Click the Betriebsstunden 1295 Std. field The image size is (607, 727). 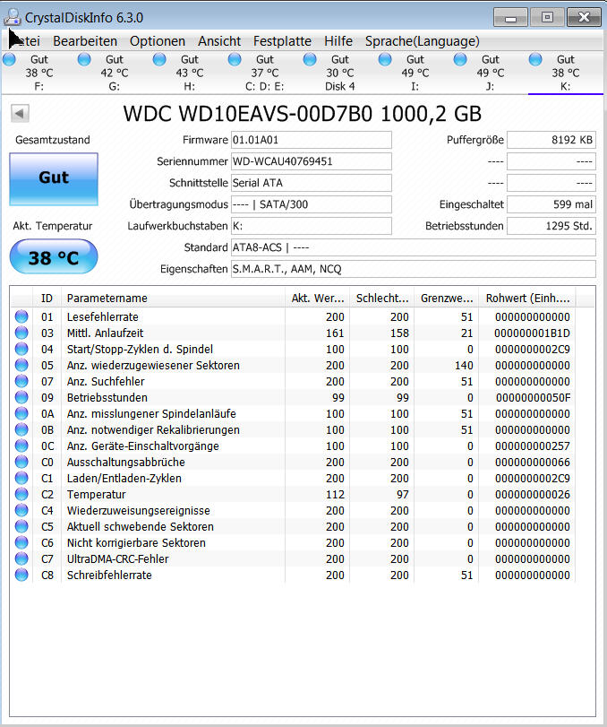click(x=551, y=226)
